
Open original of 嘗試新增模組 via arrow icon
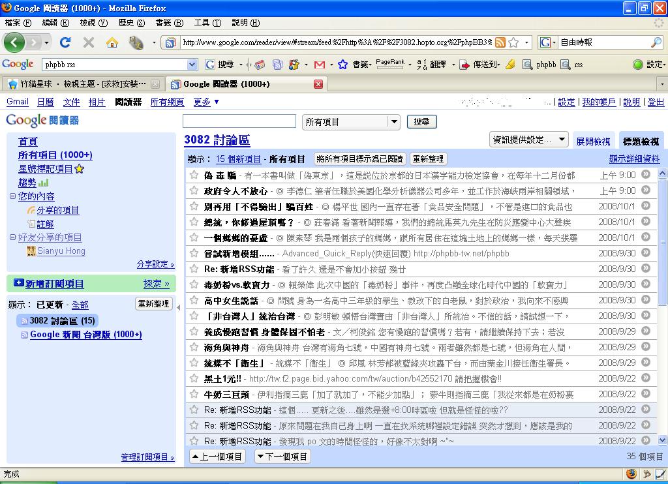[646, 252]
